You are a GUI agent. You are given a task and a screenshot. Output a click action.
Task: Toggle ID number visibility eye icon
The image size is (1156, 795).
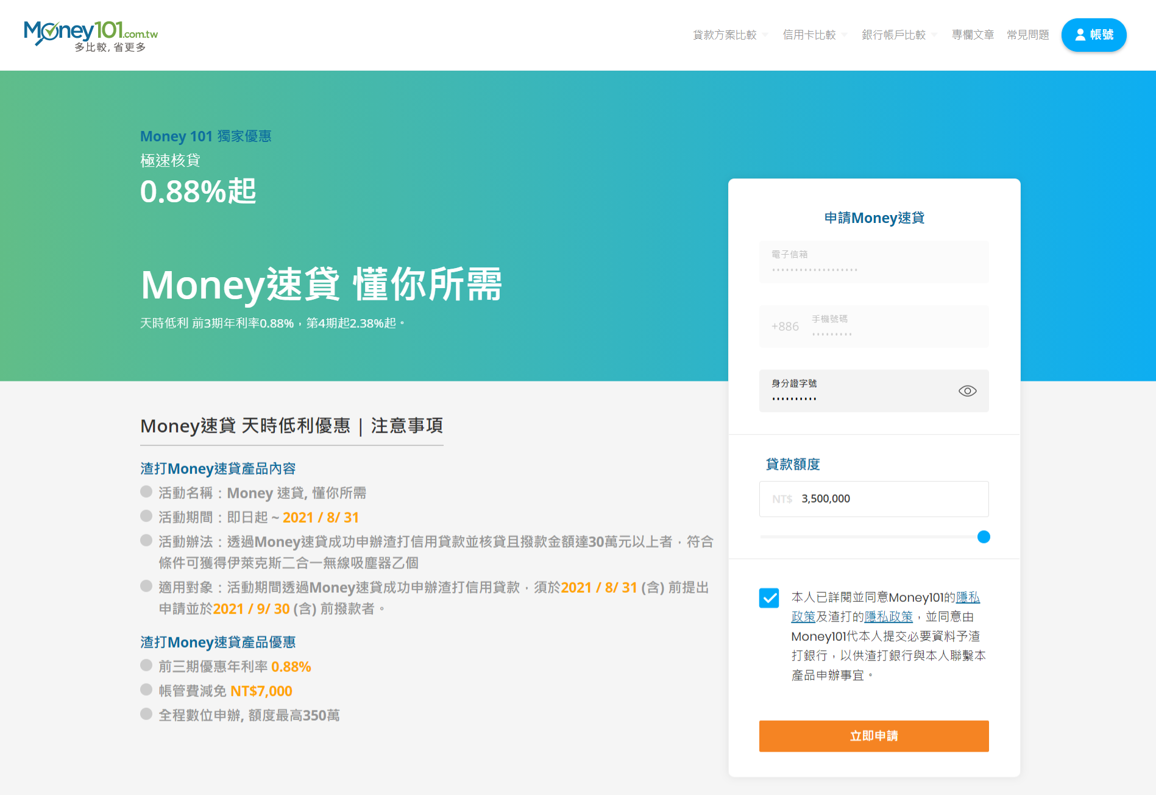(x=967, y=391)
